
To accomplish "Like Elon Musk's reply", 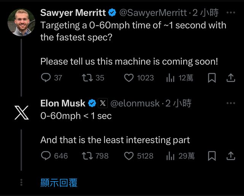I will point(129,156).
